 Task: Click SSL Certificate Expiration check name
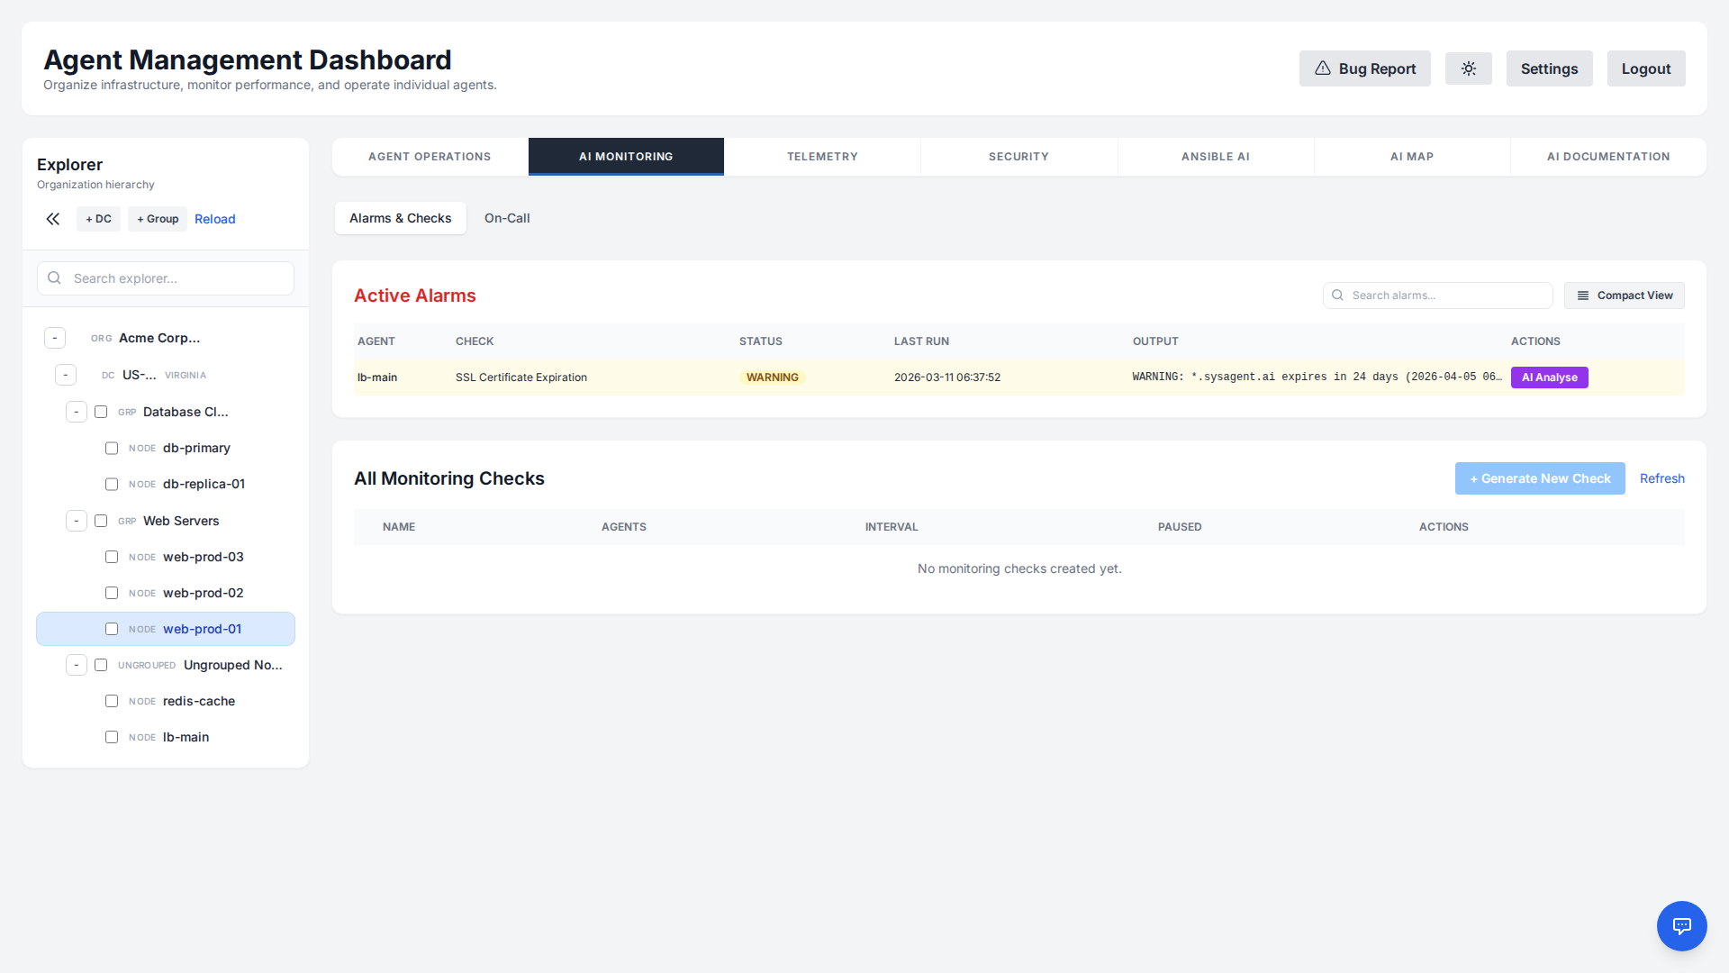tap(521, 377)
